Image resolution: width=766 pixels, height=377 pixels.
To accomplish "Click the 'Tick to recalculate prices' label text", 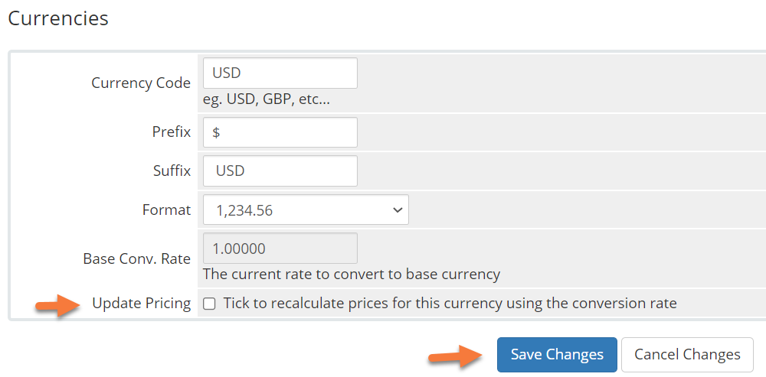I will tap(450, 304).
